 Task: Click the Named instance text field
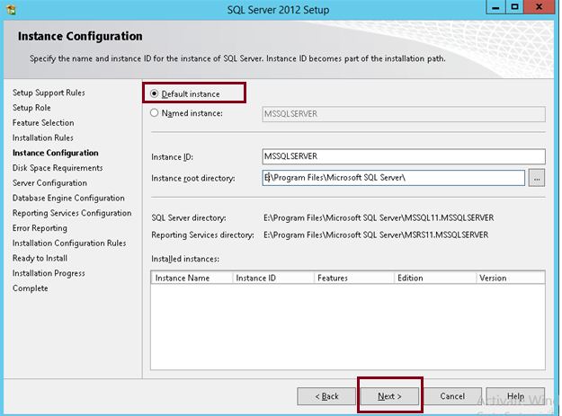404,114
